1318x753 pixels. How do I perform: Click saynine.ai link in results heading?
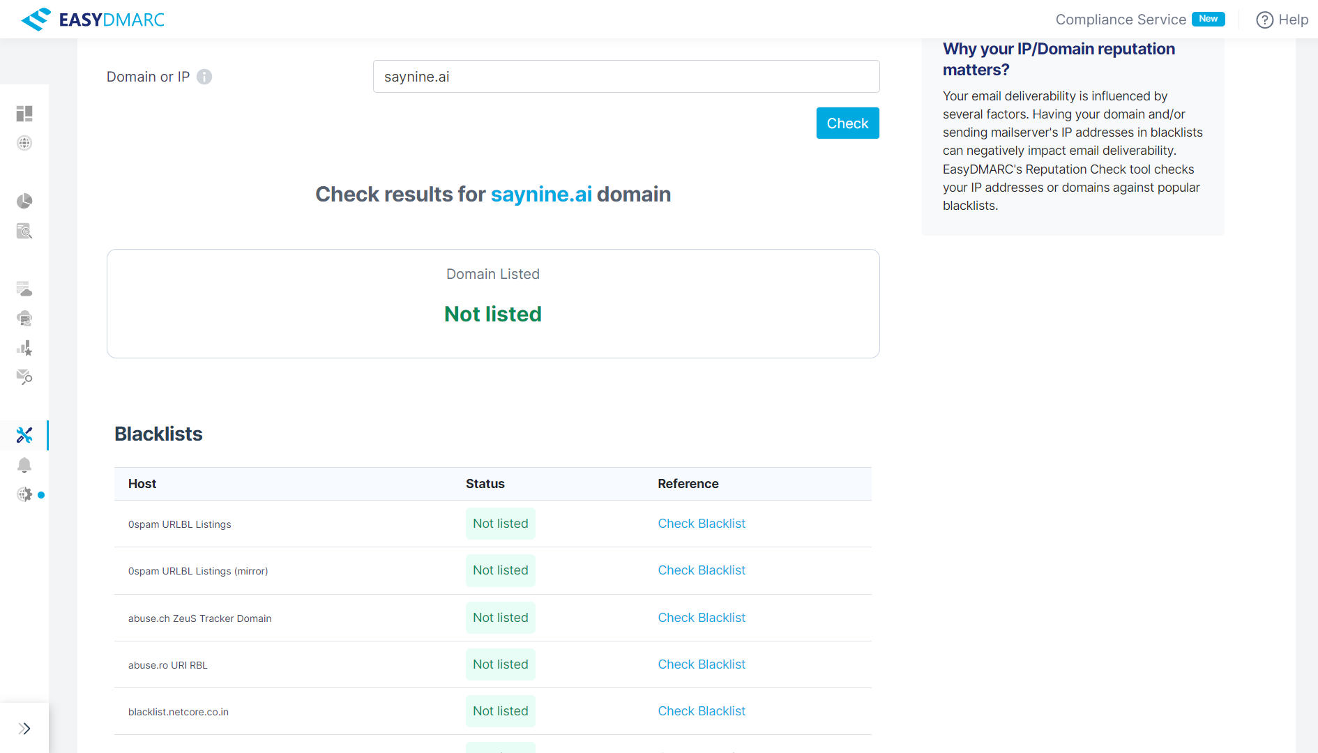click(x=541, y=194)
